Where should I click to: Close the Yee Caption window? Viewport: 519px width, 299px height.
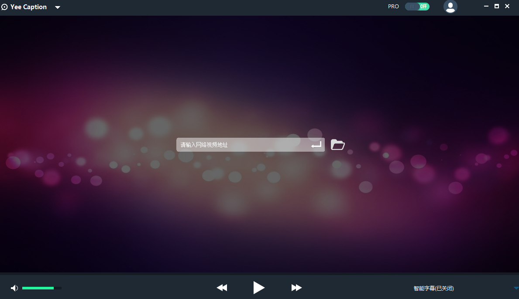pos(507,7)
